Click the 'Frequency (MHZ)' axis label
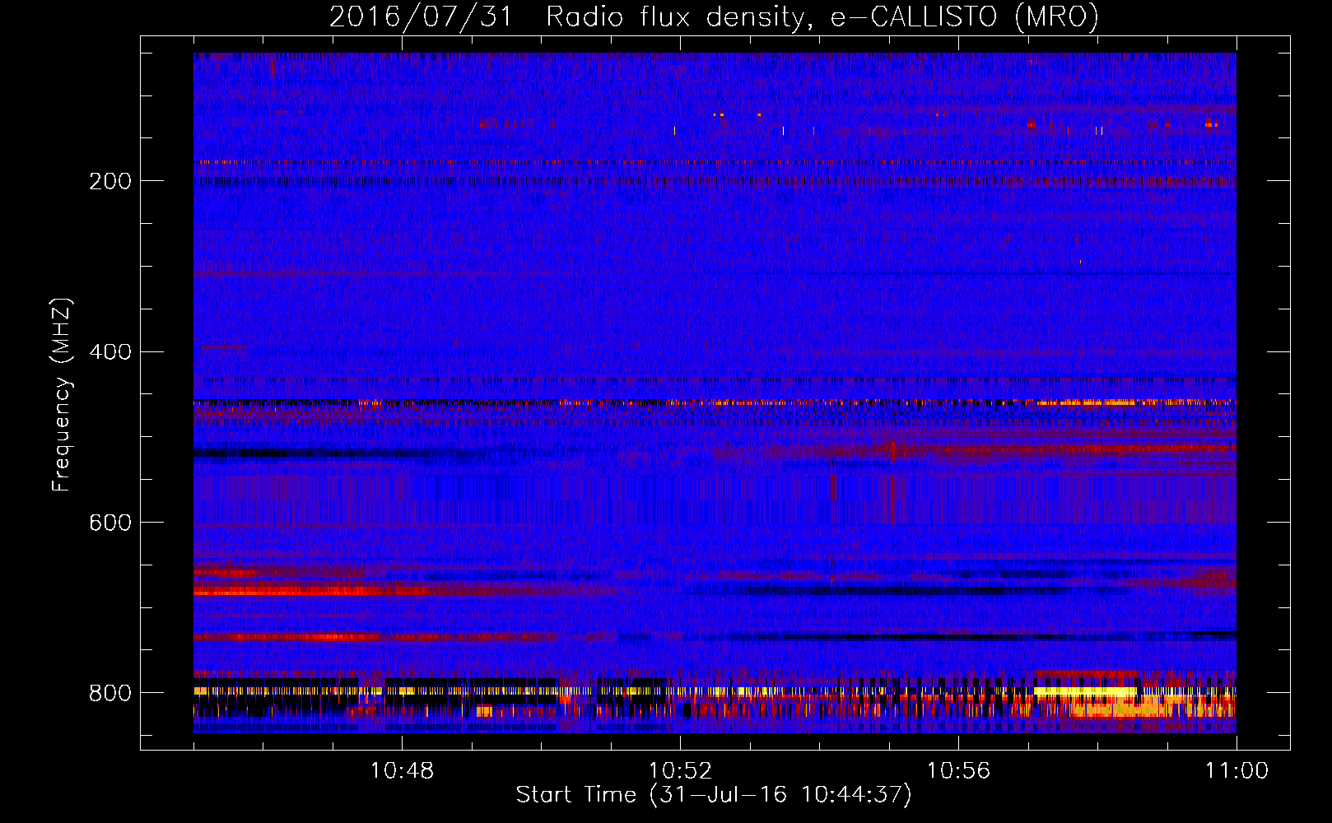 click(62, 394)
